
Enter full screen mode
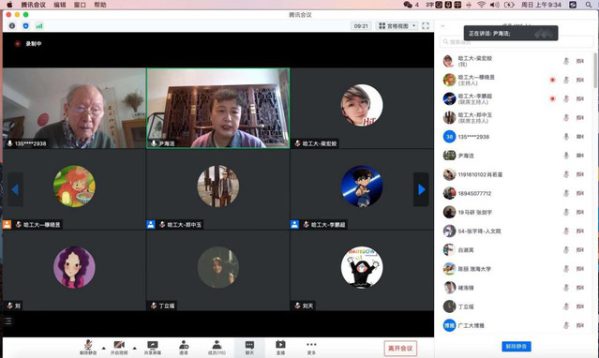(x=426, y=25)
